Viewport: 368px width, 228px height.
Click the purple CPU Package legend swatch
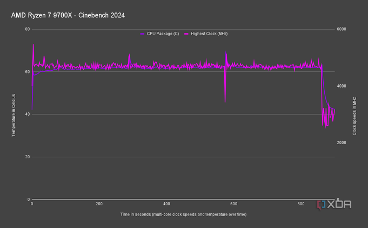point(142,34)
